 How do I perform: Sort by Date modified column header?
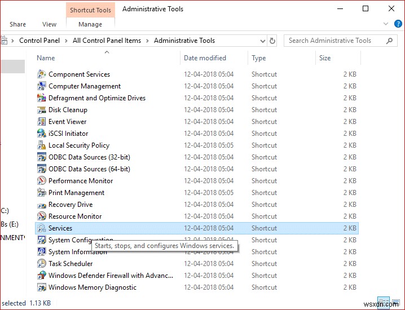(x=205, y=58)
